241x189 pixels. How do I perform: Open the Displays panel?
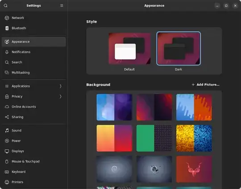(33, 151)
